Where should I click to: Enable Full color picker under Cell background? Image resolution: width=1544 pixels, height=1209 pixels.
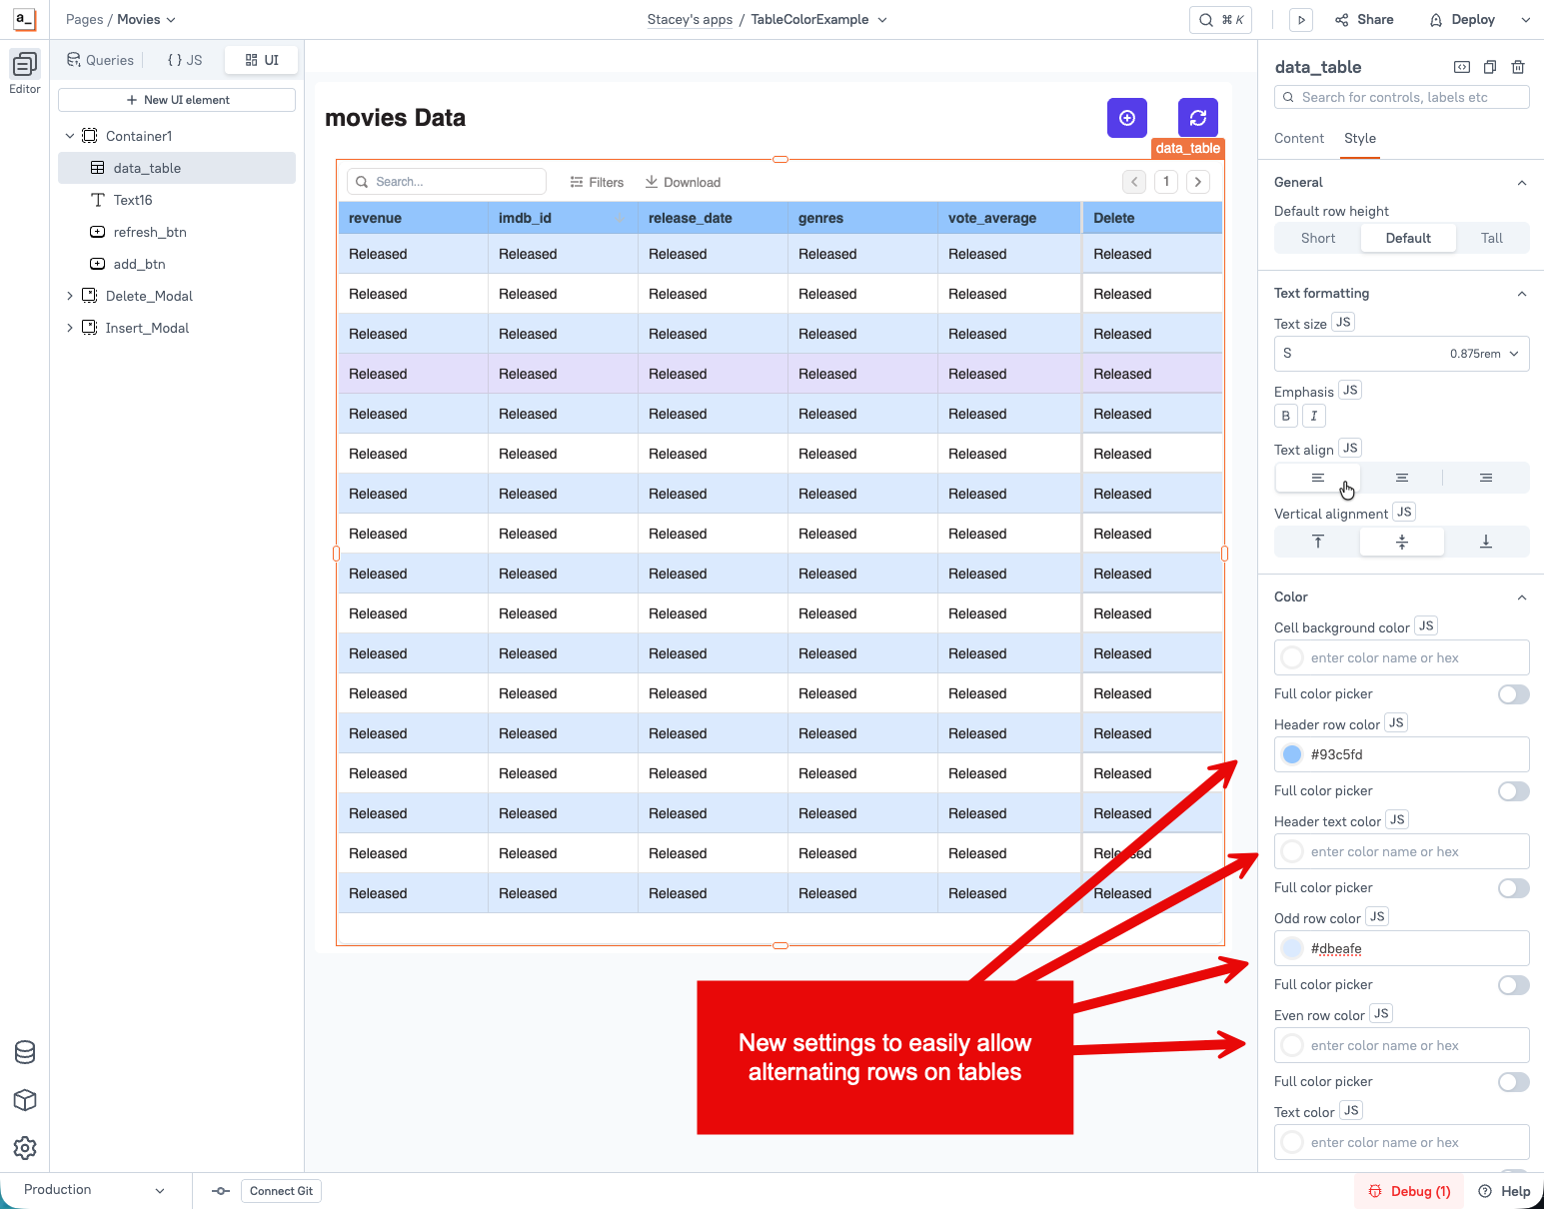pos(1513,694)
